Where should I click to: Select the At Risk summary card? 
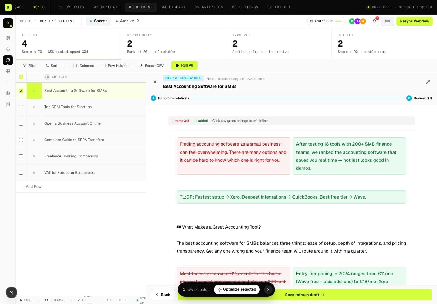tap(68, 43)
